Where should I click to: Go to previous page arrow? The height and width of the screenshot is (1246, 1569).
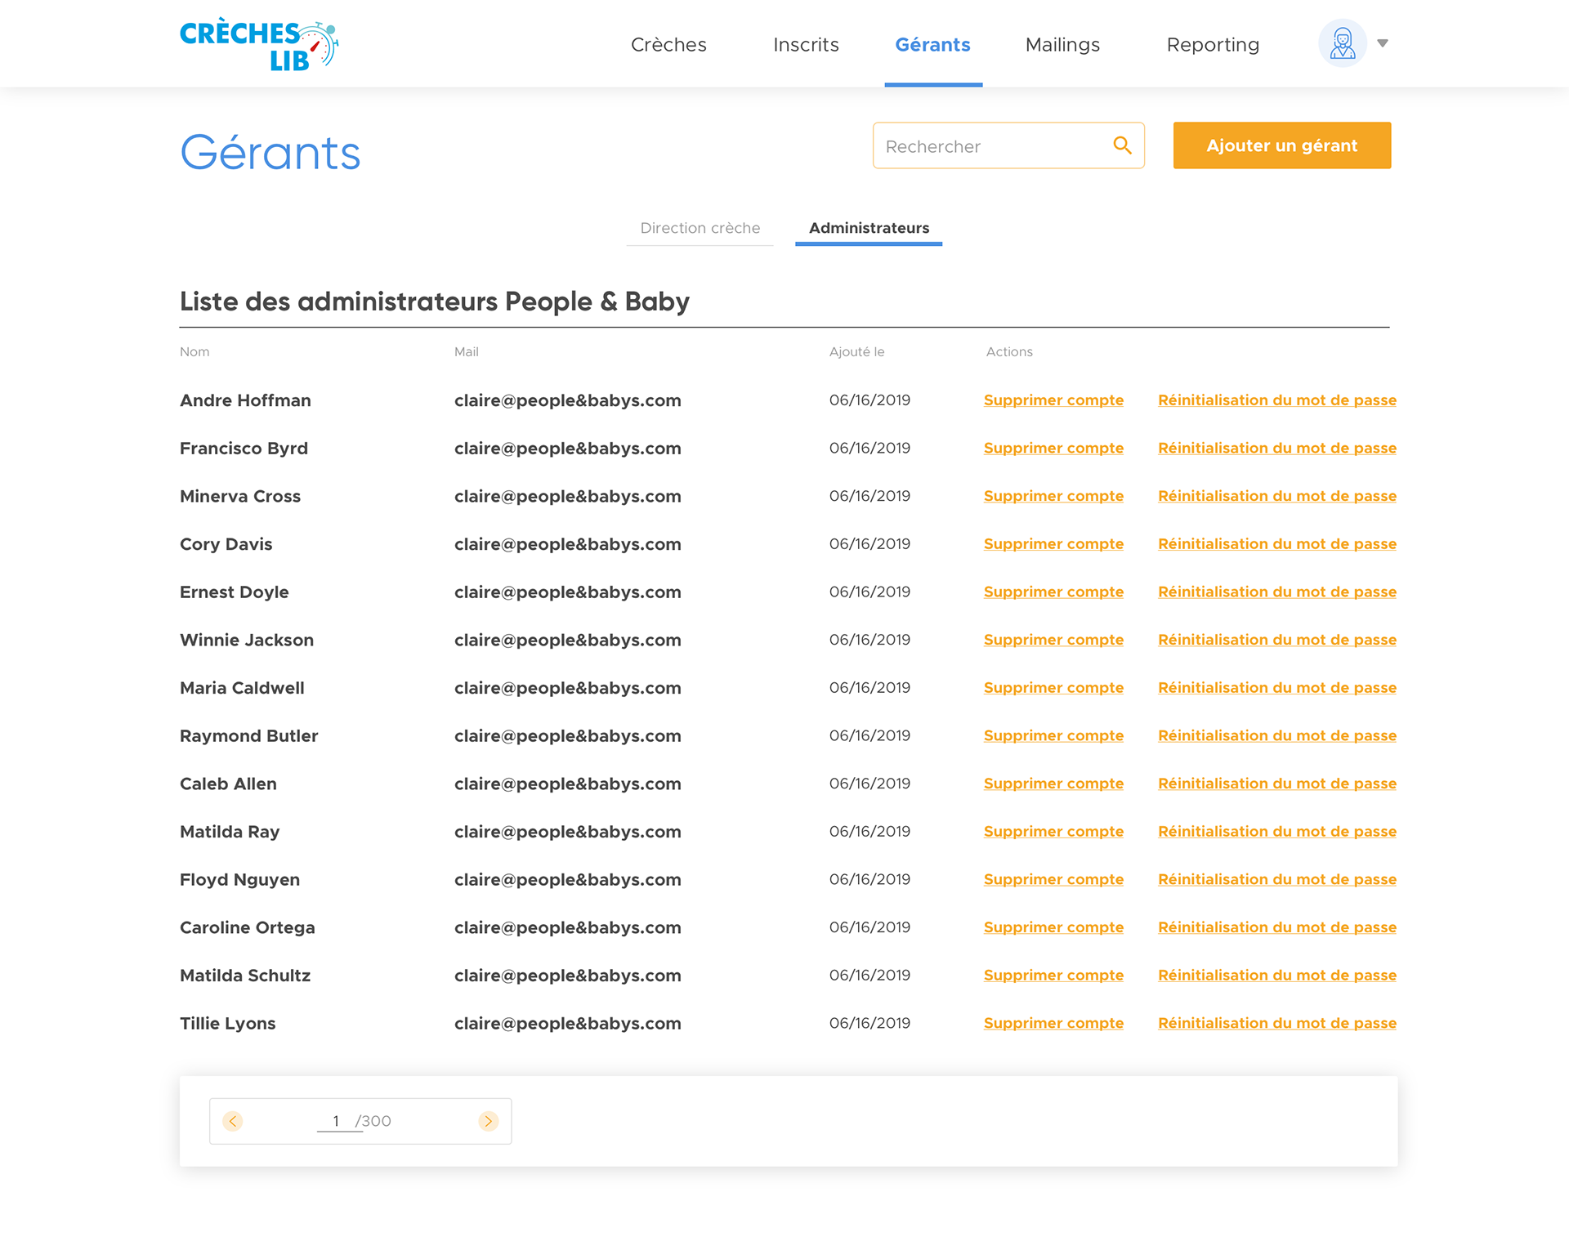point(233,1121)
